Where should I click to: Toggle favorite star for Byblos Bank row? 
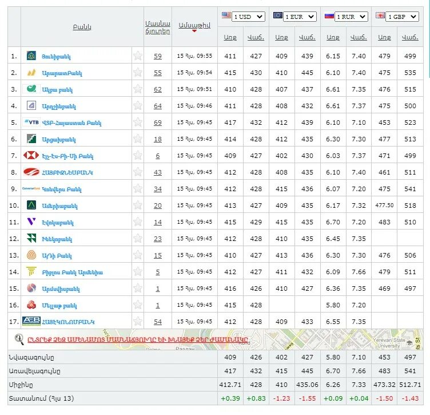click(138, 271)
